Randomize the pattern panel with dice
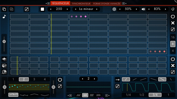 60,86
